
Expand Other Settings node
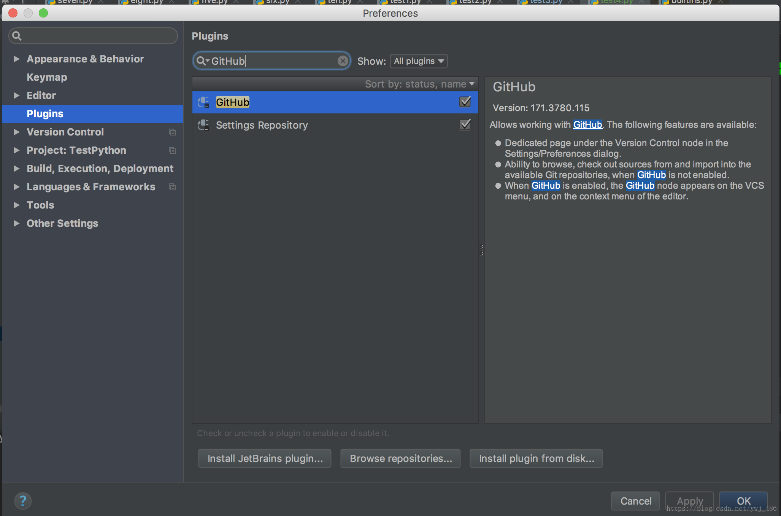(16, 223)
